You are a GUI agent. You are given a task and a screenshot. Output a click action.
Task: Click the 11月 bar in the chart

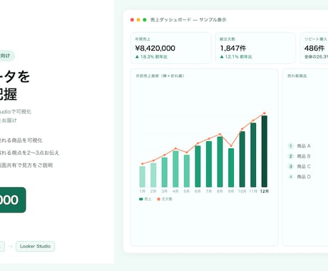click(x=253, y=155)
